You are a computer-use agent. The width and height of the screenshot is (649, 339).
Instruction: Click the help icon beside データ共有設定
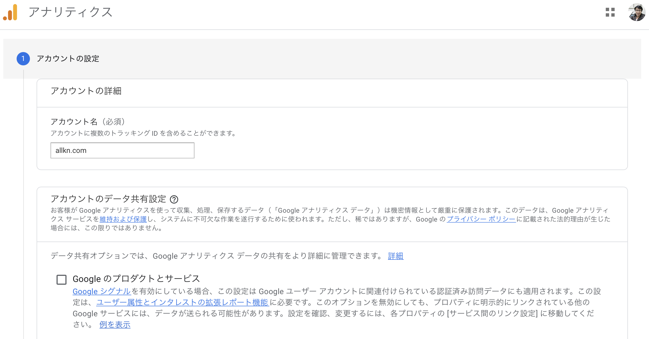(x=174, y=199)
